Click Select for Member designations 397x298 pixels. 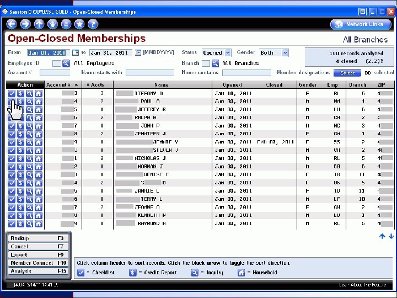point(347,73)
